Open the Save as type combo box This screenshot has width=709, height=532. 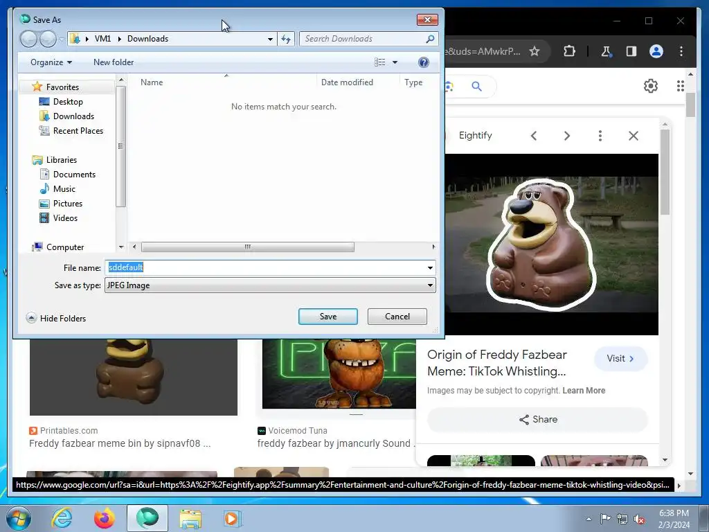tap(270, 285)
